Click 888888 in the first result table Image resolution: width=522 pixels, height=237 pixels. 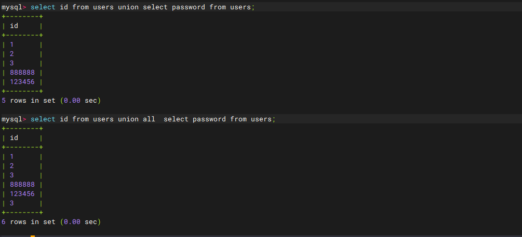point(22,73)
